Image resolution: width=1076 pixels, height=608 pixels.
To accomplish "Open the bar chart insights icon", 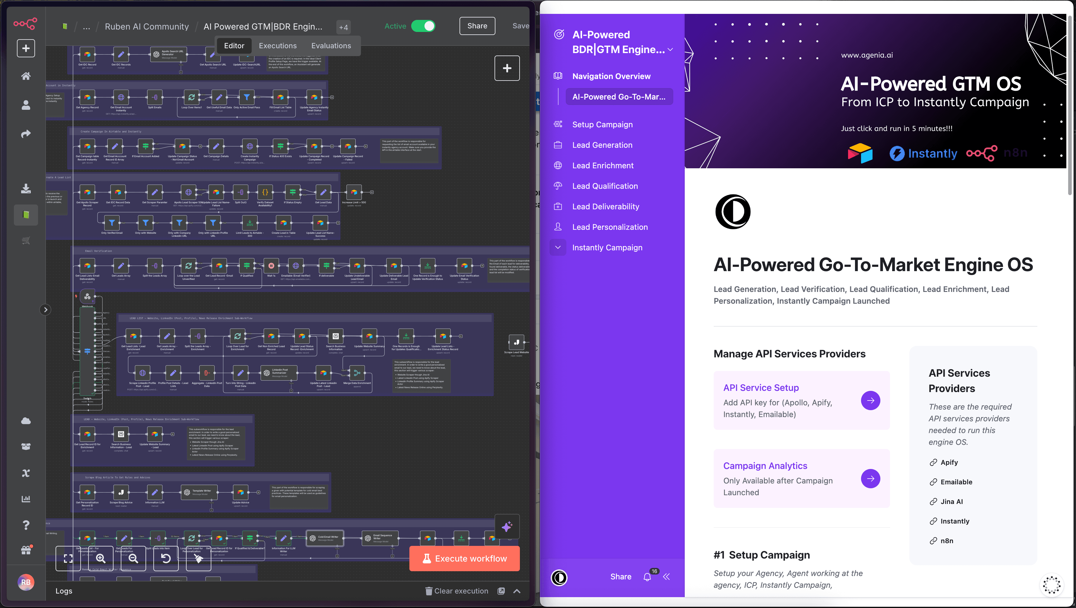I will 26,499.
